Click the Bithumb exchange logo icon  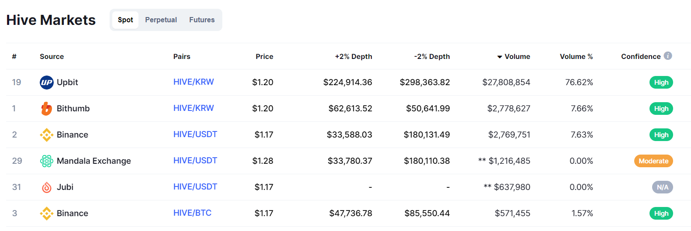(47, 109)
